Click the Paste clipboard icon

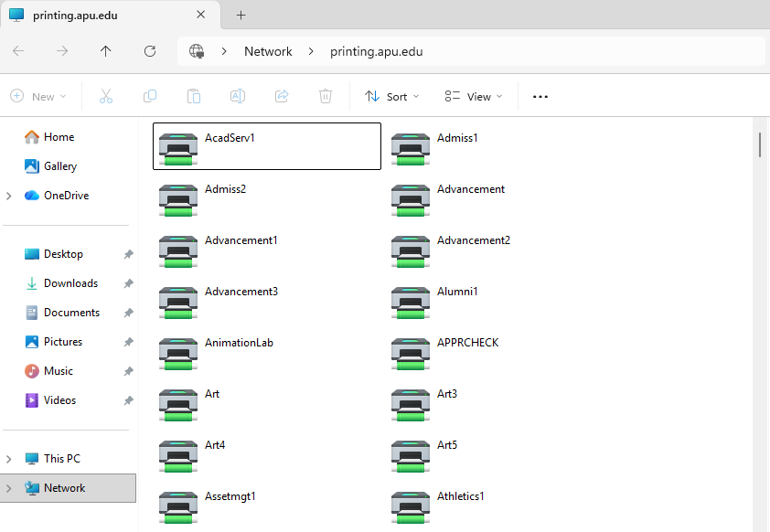click(194, 96)
